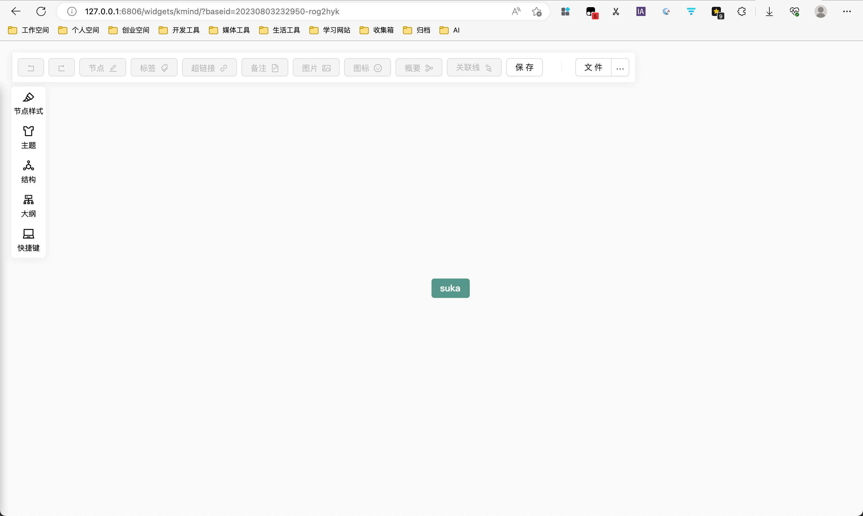Click the redo arrow icon
Image resolution: width=863 pixels, height=516 pixels.
61,67
